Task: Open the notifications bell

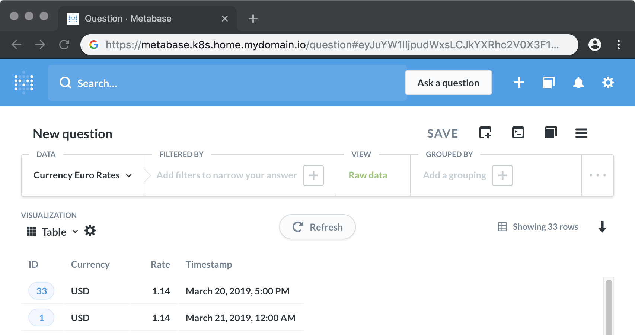Action: pyautogui.click(x=578, y=83)
